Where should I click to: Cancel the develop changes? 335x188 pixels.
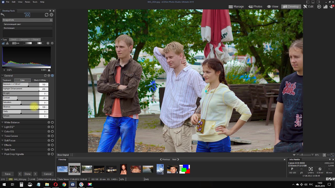coord(48,174)
